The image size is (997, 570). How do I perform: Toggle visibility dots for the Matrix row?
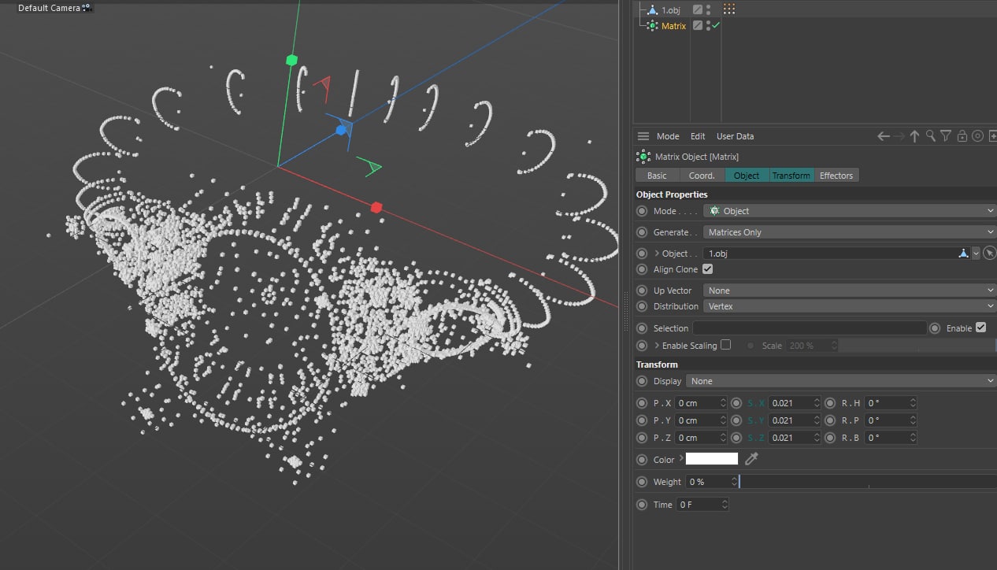tap(708, 26)
